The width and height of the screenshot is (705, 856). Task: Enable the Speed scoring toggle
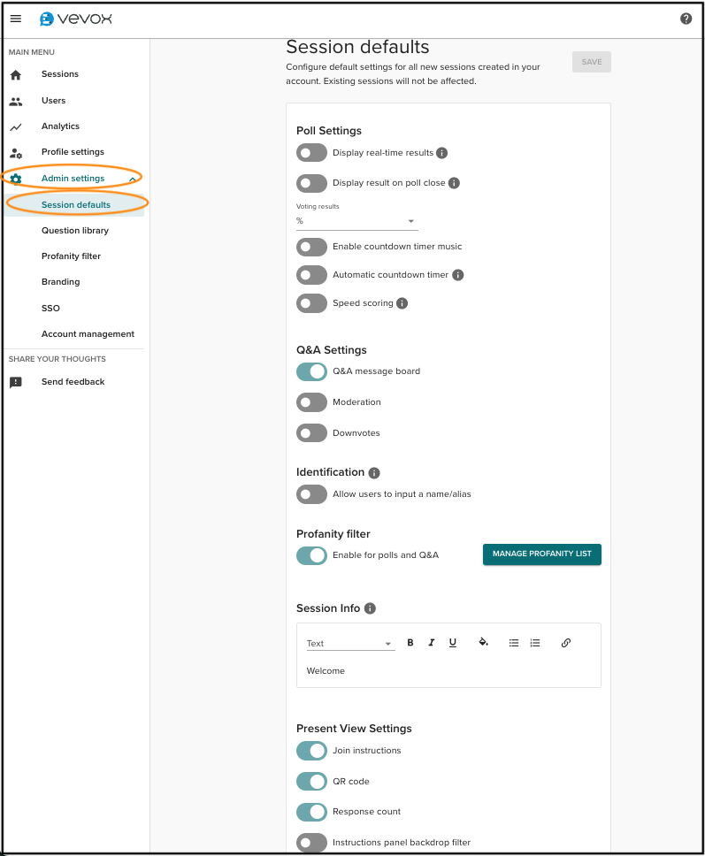(x=312, y=303)
